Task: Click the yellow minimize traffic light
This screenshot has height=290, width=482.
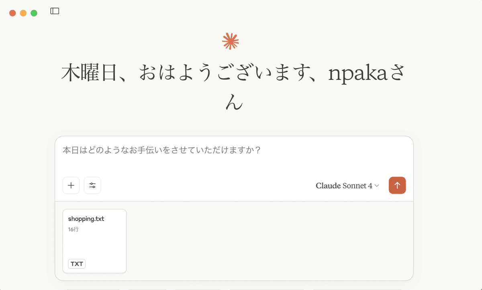Action: [x=23, y=12]
